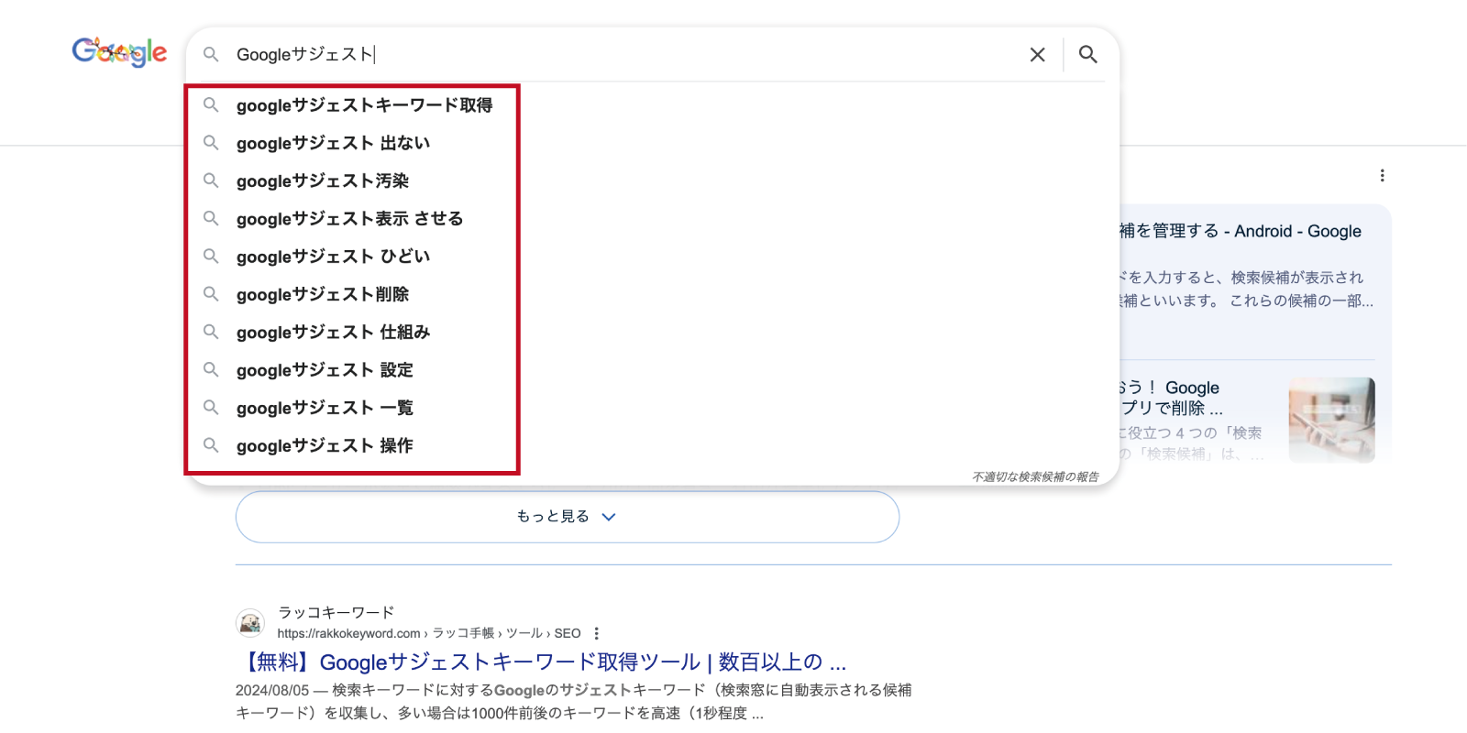The width and height of the screenshot is (1467, 733).
Task: Click magnifier icon beside googleサジェスト 操作 suggestion
Action: point(211,445)
